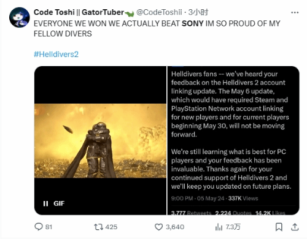
Task: Click the retweet arrows icon
Action: [98, 227]
